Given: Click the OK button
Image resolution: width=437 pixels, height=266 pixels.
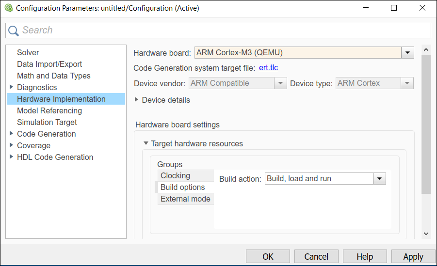Looking at the screenshot, I should point(268,256).
